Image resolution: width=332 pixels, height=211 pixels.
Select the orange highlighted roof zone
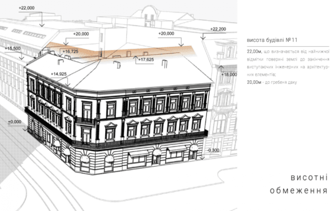[124, 51]
